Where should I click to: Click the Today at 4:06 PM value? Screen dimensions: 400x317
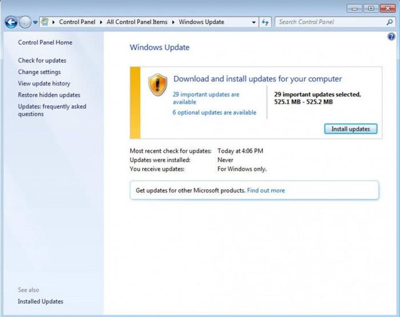[x=241, y=151]
